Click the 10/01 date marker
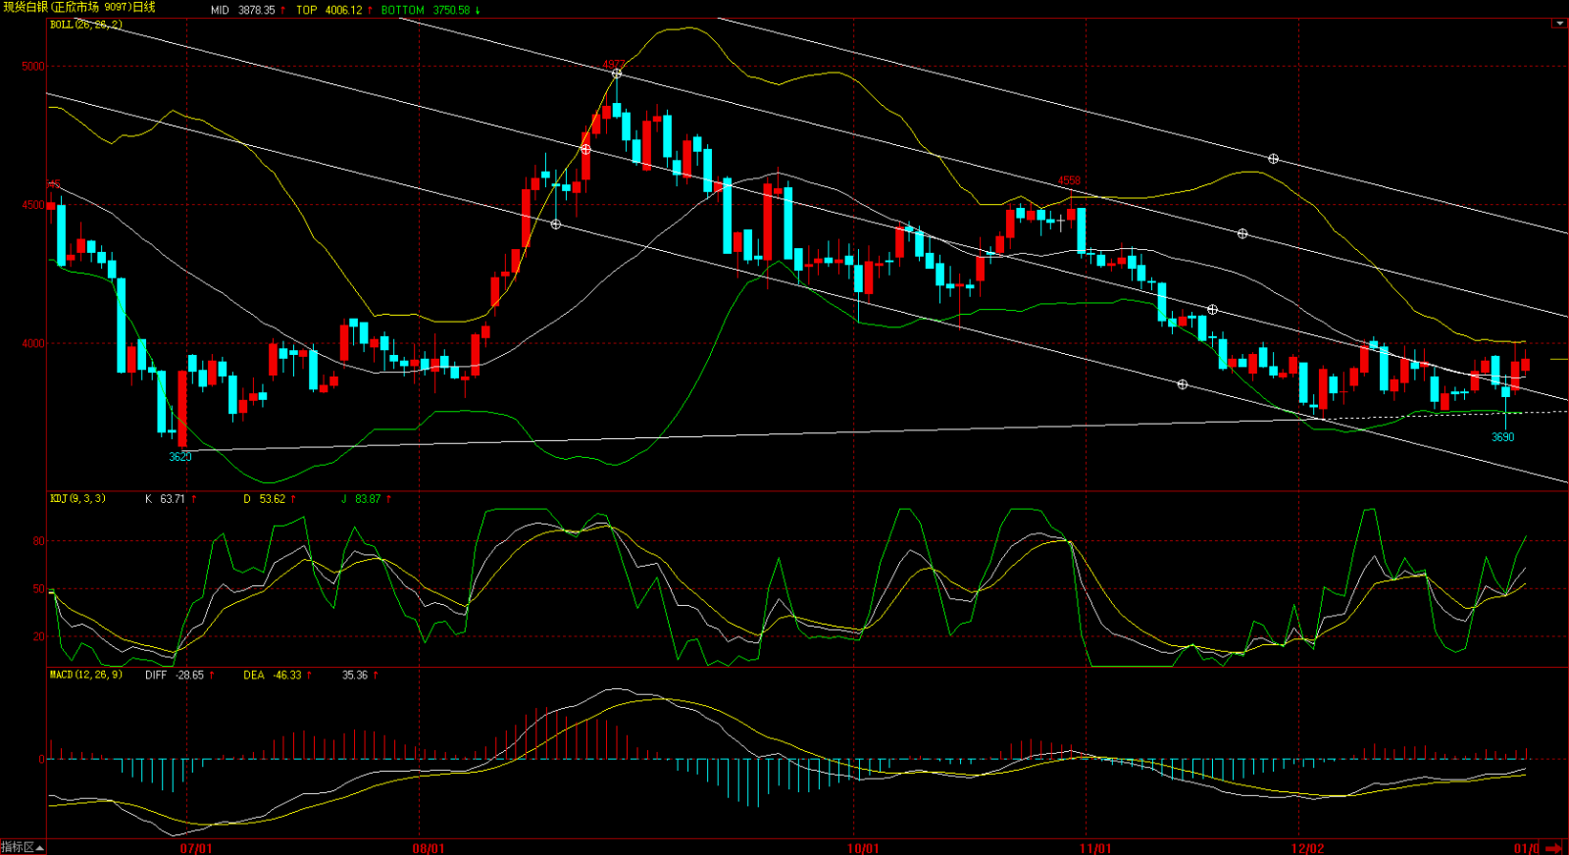The width and height of the screenshot is (1569, 855). [x=863, y=848]
